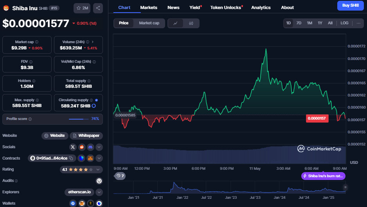Click the #15 rank badge

point(54,8)
